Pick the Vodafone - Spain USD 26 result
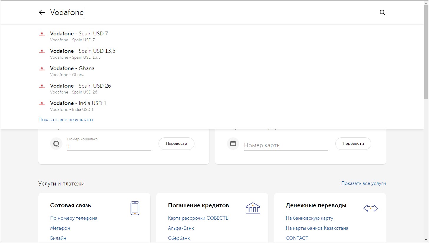 click(80, 86)
